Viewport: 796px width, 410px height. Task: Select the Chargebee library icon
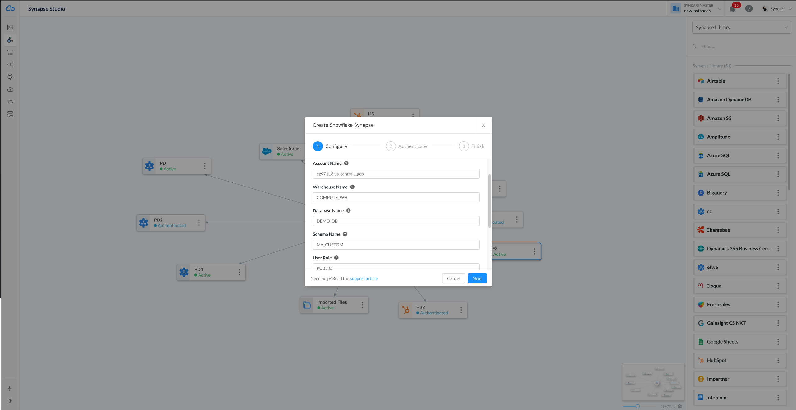(701, 230)
